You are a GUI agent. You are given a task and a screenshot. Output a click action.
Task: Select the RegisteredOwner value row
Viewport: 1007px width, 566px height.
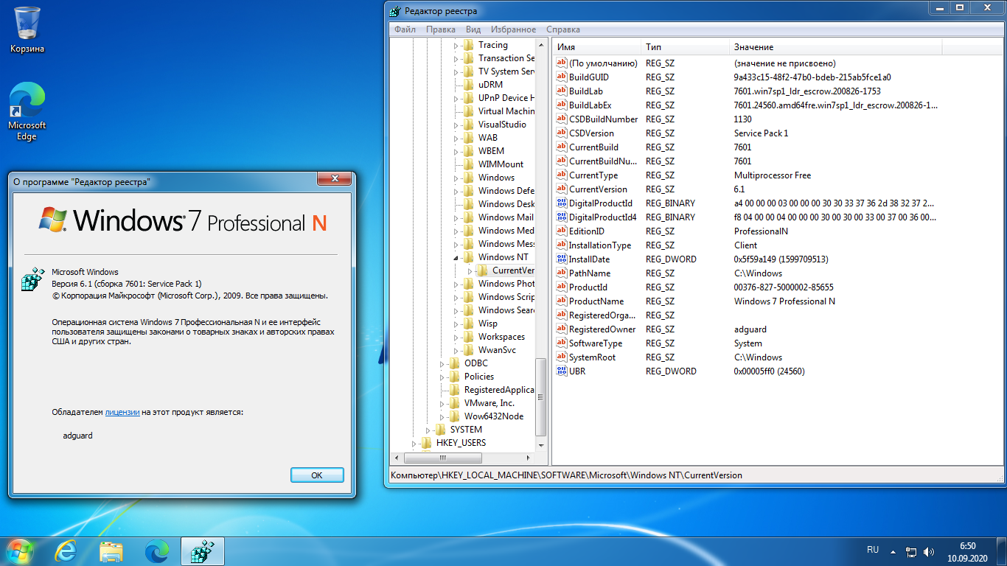click(776, 329)
